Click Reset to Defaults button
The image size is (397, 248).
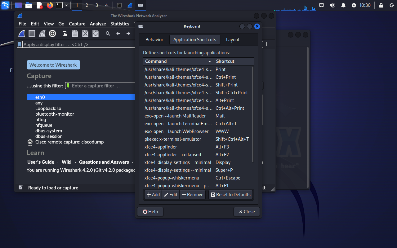230,195
